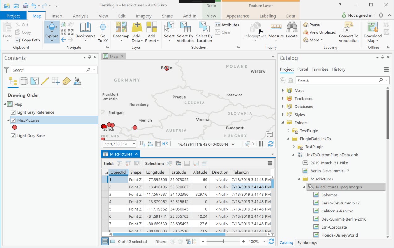Adjust the table zoom slider

pyautogui.click(x=223, y=242)
